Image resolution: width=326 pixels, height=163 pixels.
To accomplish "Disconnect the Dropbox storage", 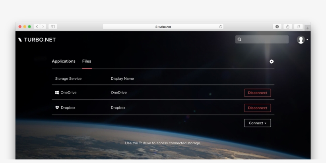I will pos(257,108).
